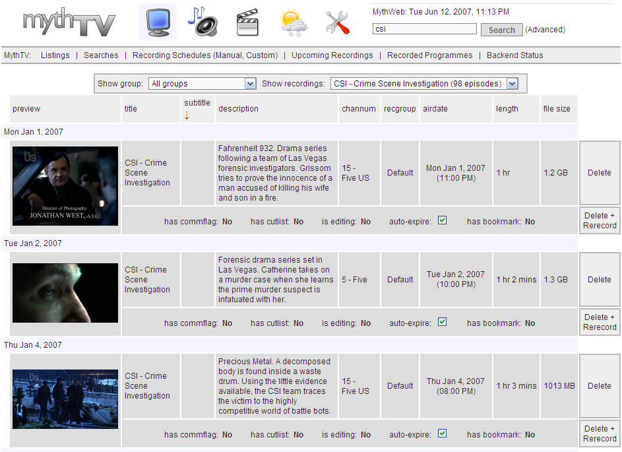The height and width of the screenshot is (452, 622).
Task: Open Manual recording schedule link
Action: tap(228, 55)
